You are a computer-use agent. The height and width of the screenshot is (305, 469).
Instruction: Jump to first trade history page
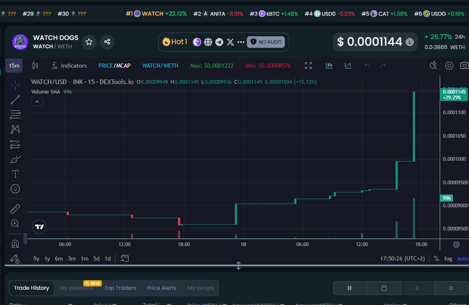(417, 288)
